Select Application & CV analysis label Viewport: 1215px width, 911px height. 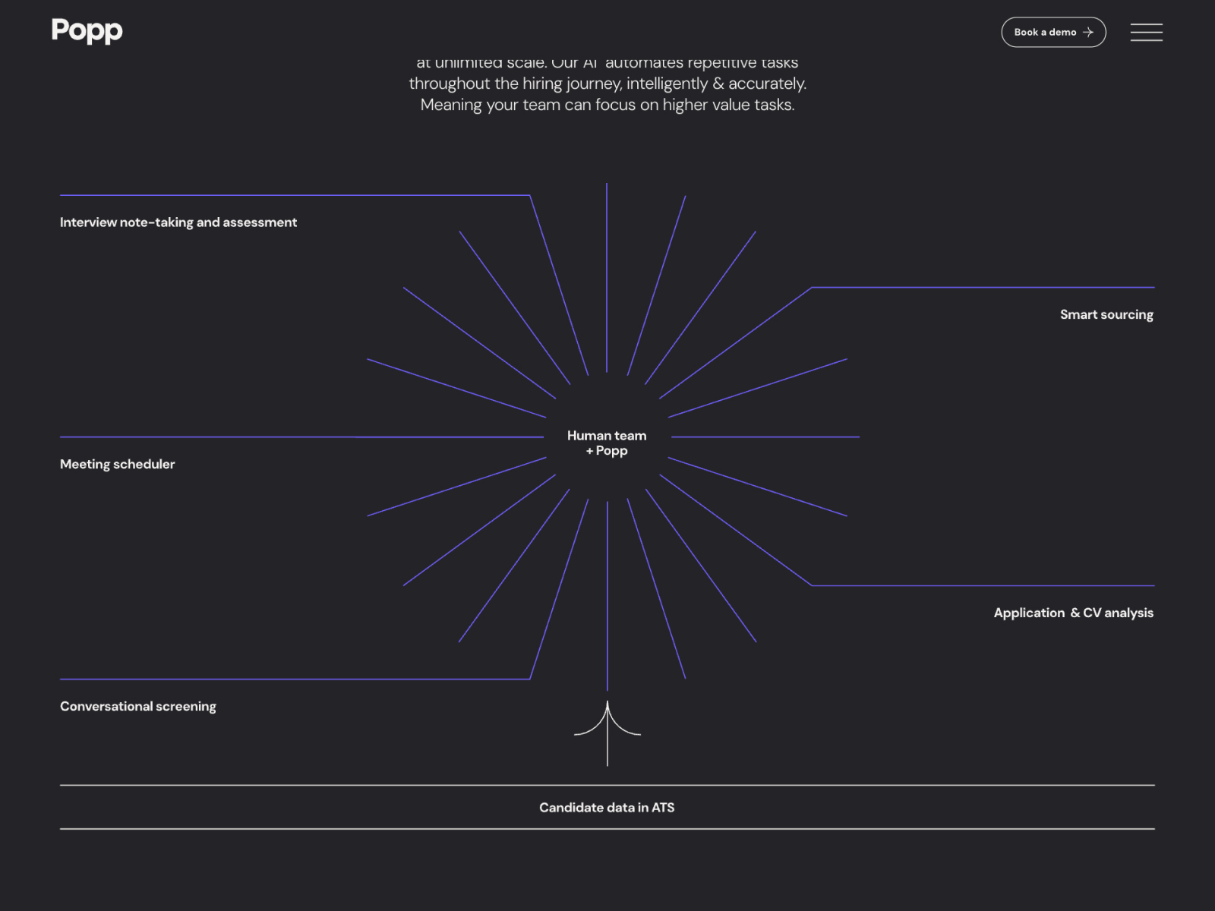point(1073,613)
